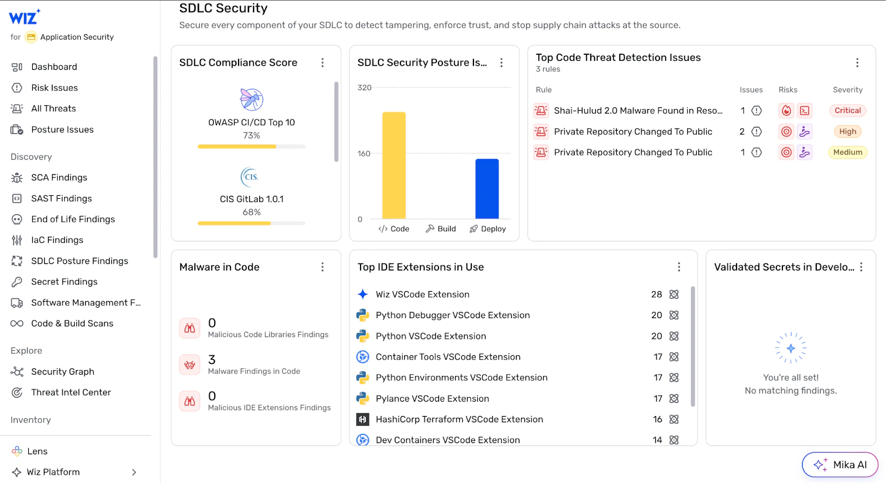The width and height of the screenshot is (886, 483).
Task: Click icon beside Wiz VSCode Extension count
Action: pos(674,294)
